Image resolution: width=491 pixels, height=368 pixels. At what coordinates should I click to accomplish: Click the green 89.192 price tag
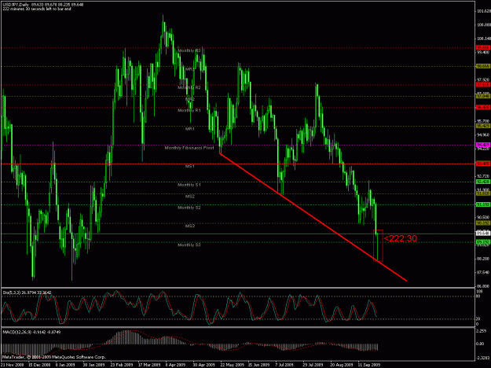[483, 242]
